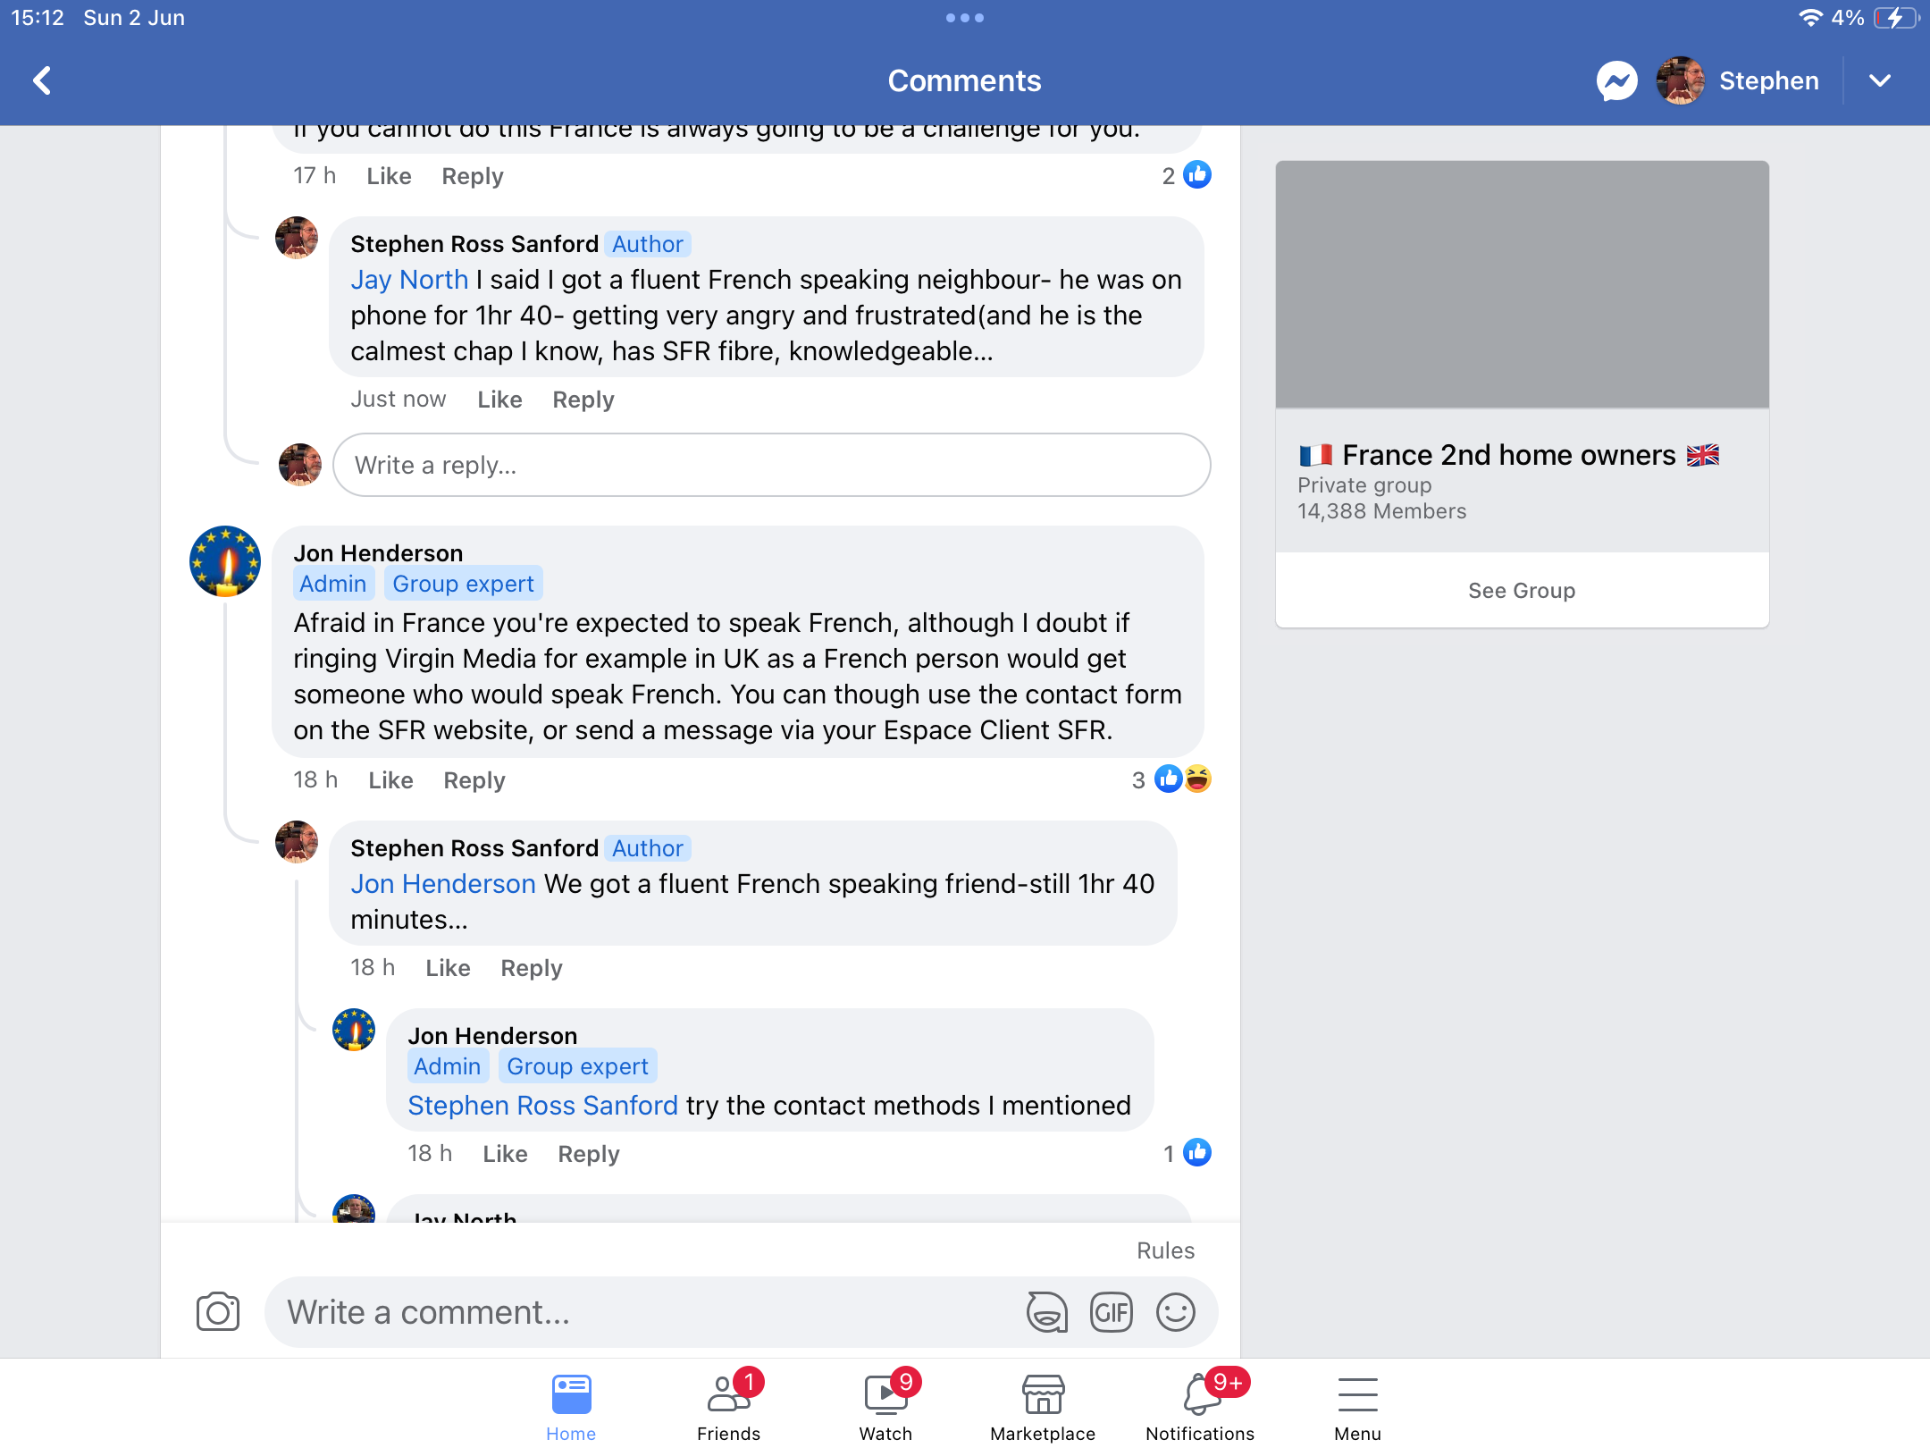Open the sticker picker icon
Image resolution: width=1930 pixels, height=1448 pixels.
pos(1047,1312)
